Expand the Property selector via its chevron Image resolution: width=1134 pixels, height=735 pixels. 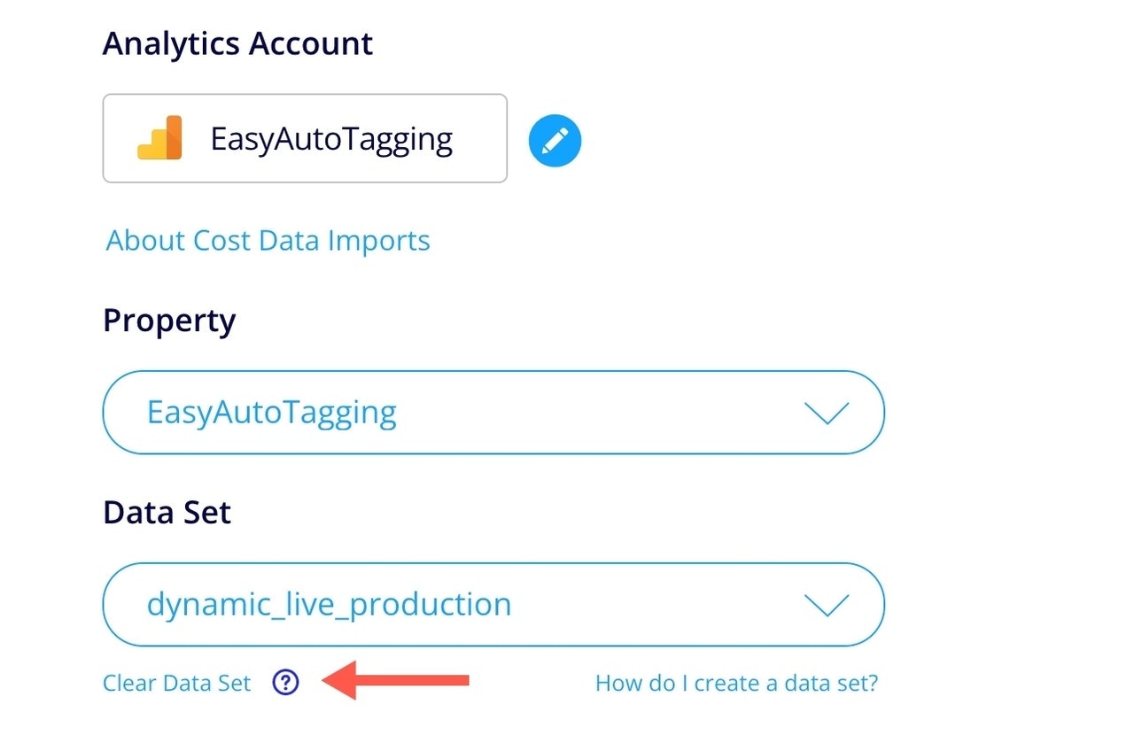827,413
